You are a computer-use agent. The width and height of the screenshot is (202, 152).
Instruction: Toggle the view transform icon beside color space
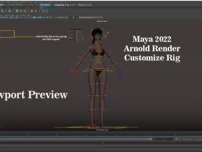point(80,17)
